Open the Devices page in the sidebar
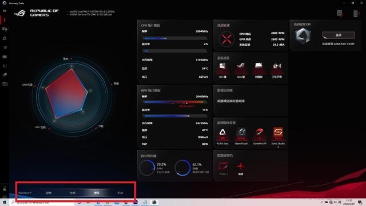 tap(5, 29)
